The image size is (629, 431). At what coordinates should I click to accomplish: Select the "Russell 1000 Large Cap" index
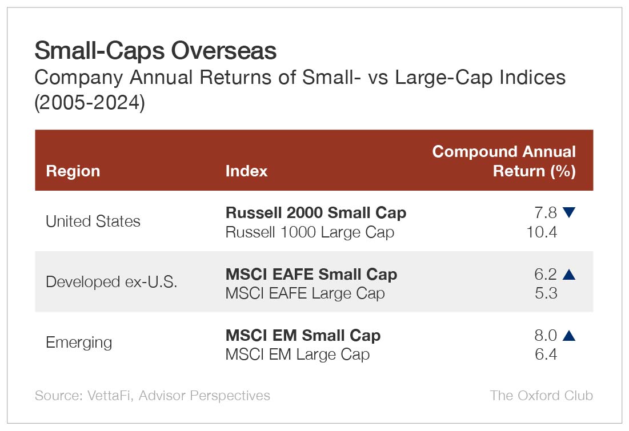pos(310,232)
